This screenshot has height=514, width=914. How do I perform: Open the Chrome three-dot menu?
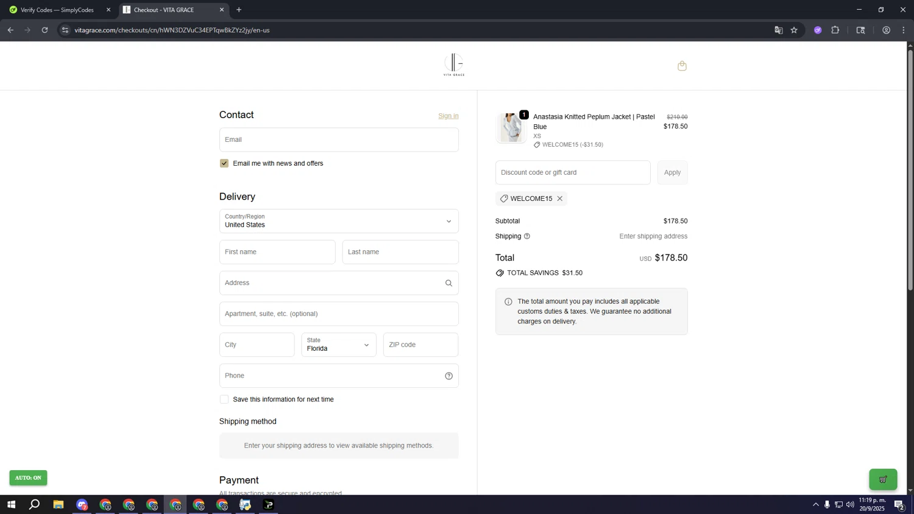(x=904, y=30)
